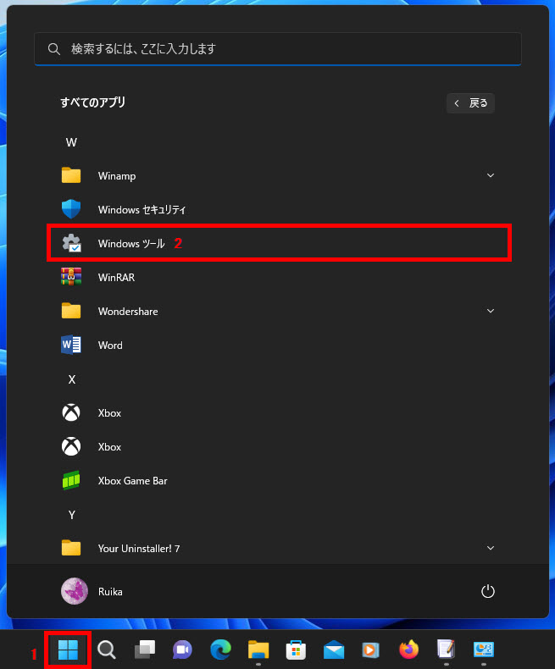Image resolution: width=555 pixels, height=669 pixels.
Task: Click the X letter header in the list
Action: coord(71,379)
